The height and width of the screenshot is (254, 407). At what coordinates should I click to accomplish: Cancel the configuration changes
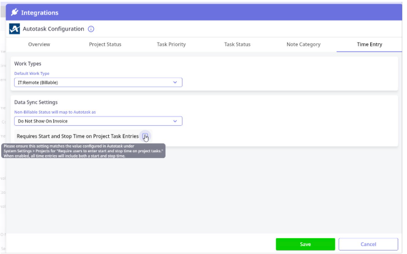click(x=368, y=244)
